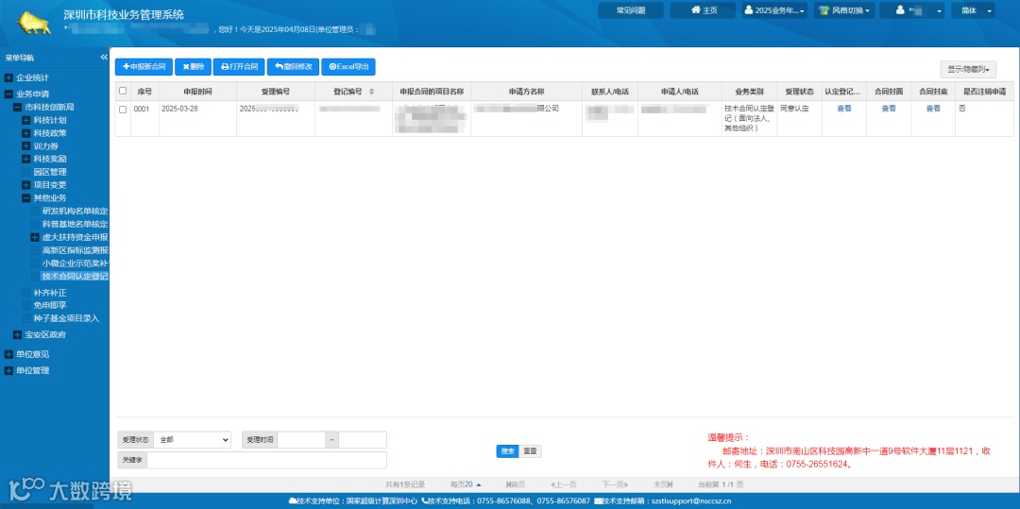Click the golden bull logo
This screenshot has height=509, width=1020.
tap(34, 23)
